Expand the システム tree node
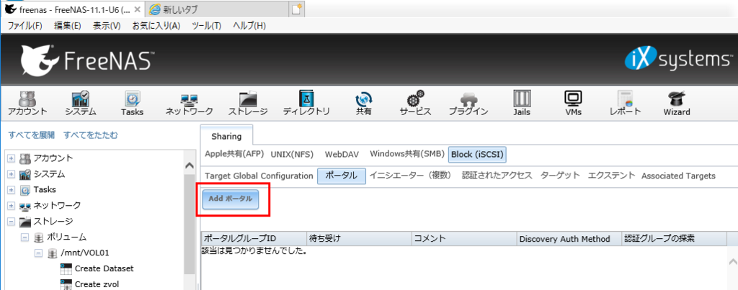The image size is (738, 290). (x=12, y=175)
